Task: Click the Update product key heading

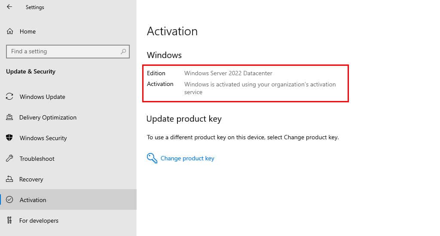Action: (184, 119)
